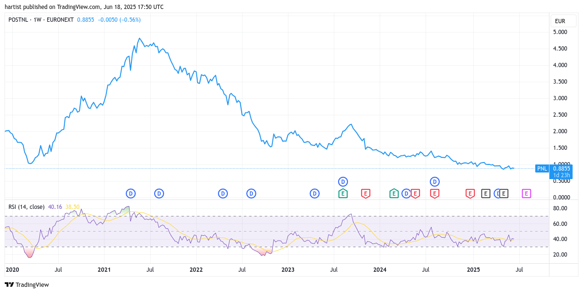The width and height of the screenshot is (583, 293).
Task: Click the 2.500 price scale label
Action: tap(560, 115)
